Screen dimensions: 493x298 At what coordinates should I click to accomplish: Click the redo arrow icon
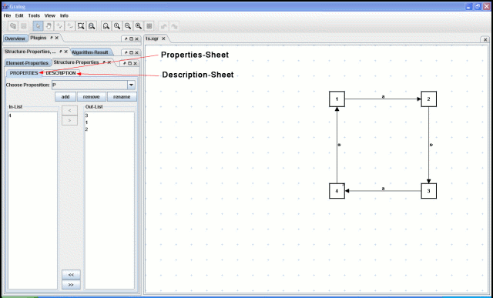pyautogui.click(x=174, y=26)
